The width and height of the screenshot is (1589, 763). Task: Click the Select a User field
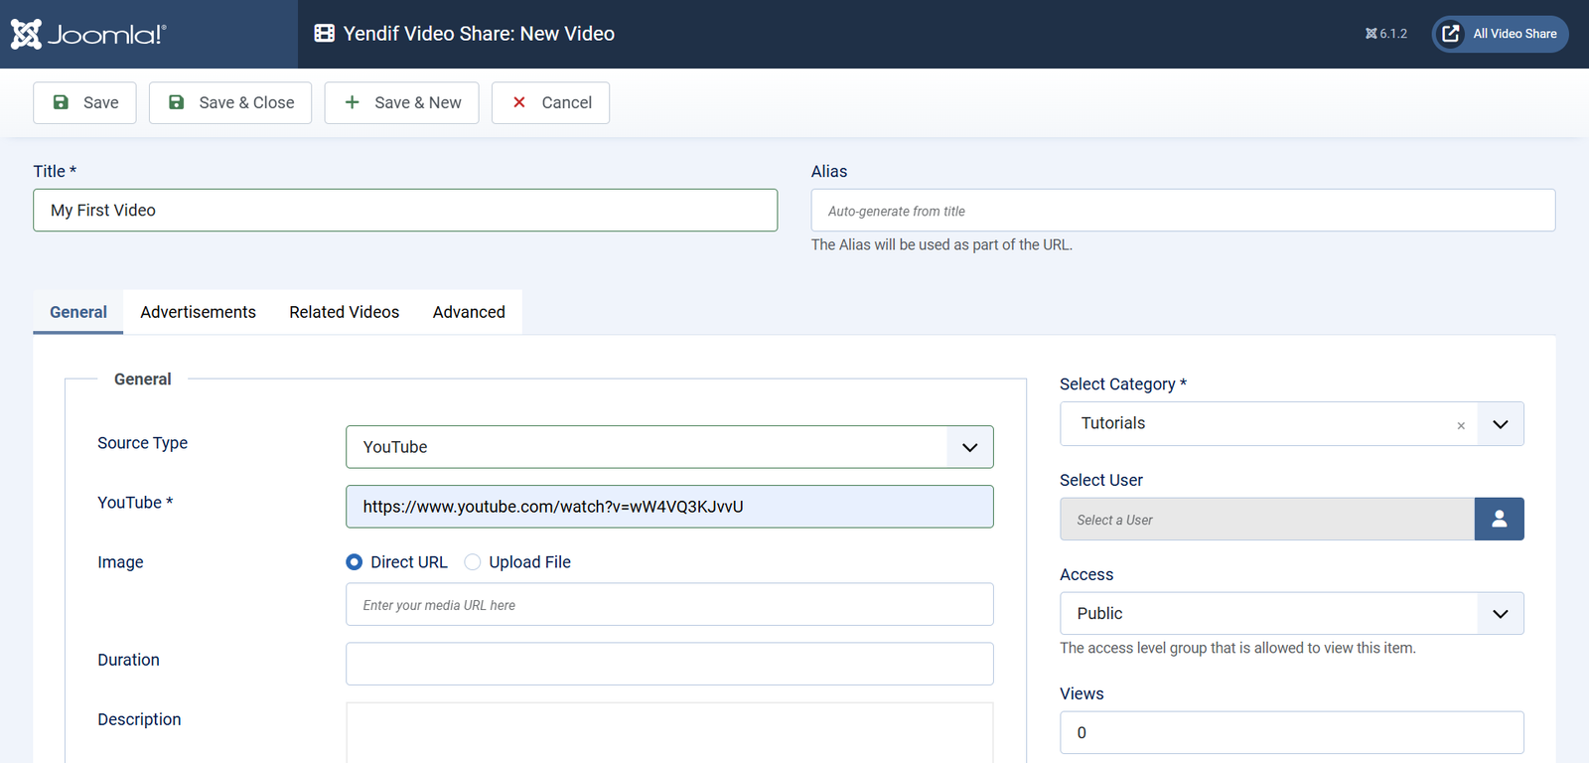coord(1267,520)
